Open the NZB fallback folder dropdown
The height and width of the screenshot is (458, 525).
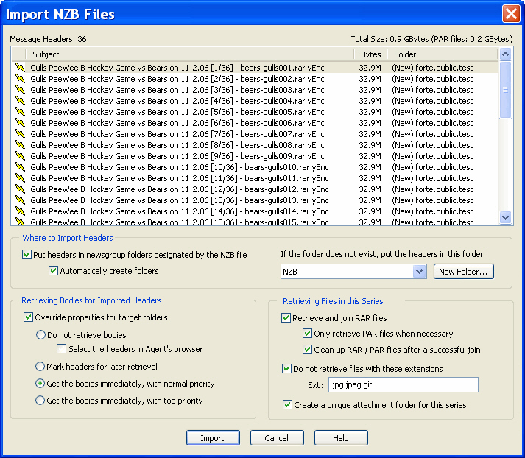[419, 272]
